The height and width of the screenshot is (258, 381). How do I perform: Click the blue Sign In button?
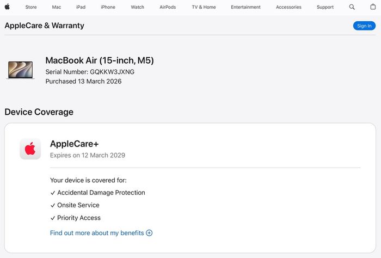[364, 26]
